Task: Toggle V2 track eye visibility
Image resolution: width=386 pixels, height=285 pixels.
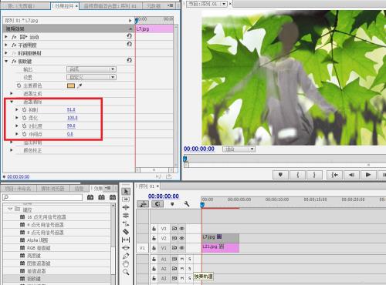Action: point(181,238)
